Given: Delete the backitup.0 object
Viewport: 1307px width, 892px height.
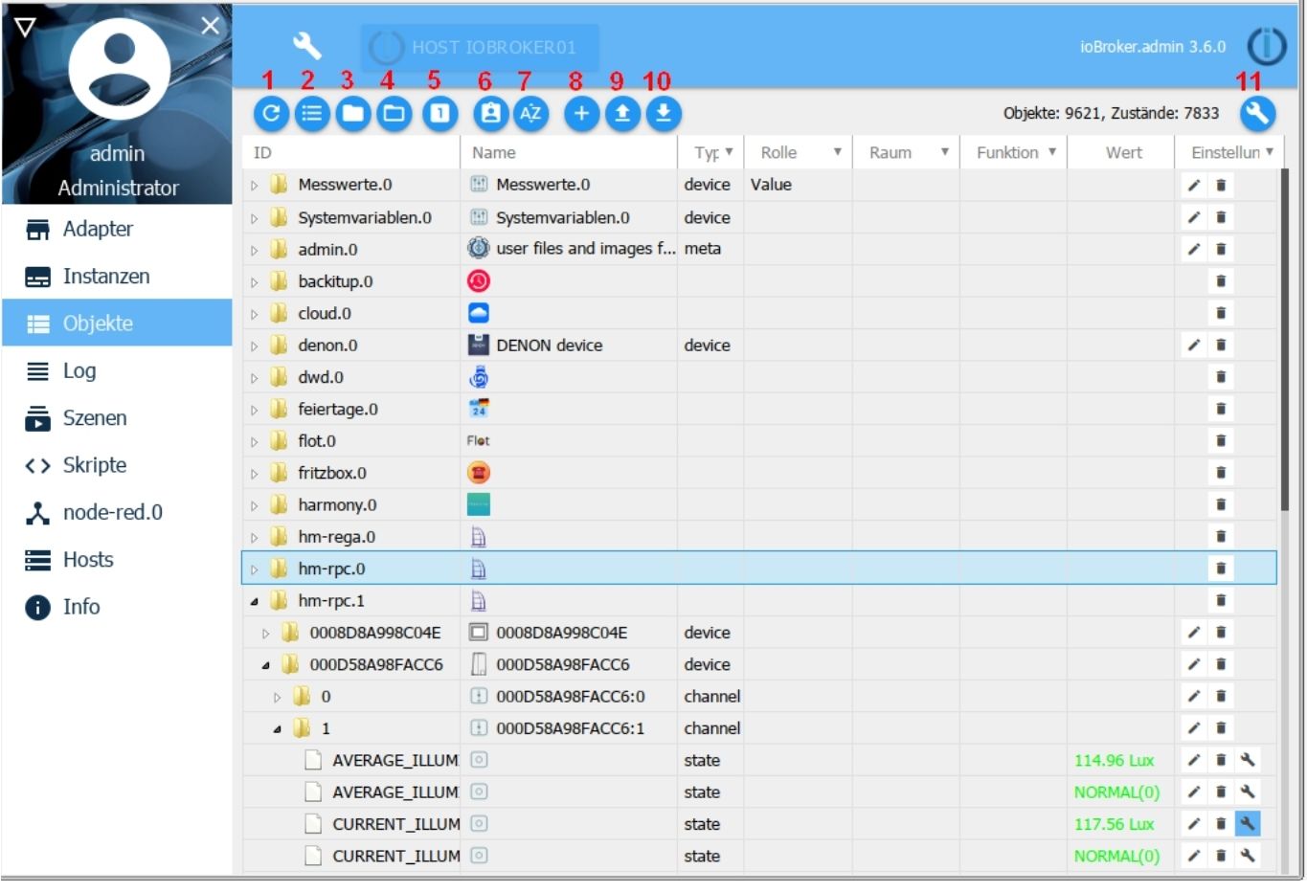Looking at the screenshot, I should tap(1221, 281).
